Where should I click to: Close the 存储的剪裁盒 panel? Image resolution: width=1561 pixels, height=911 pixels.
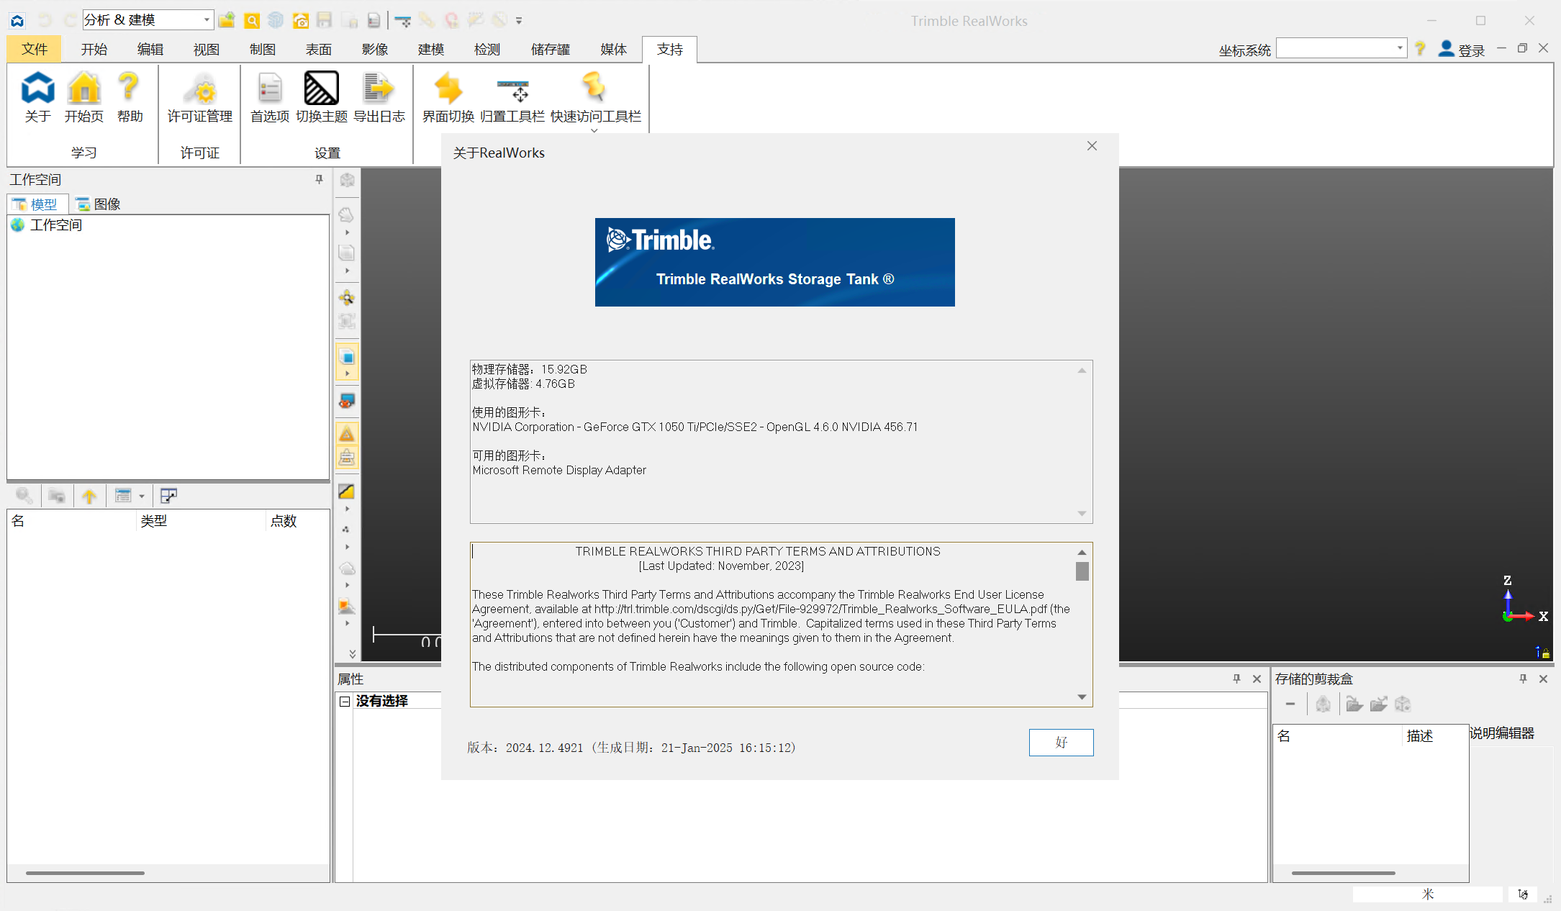[x=1543, y=679]
